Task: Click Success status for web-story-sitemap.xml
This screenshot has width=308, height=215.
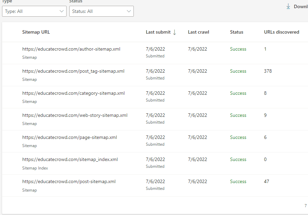Action: pyautogui.click(x=238, y=115)
